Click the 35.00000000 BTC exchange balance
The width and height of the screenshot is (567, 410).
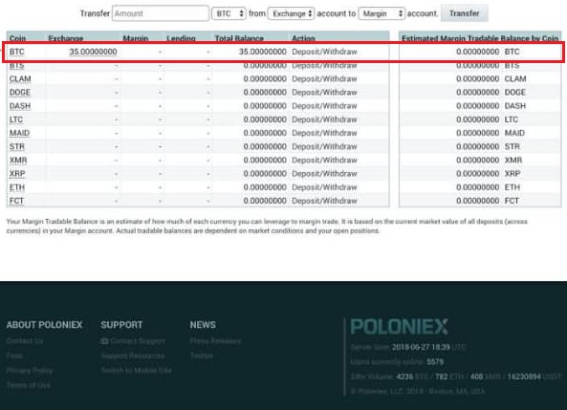[x=93, y=52]
